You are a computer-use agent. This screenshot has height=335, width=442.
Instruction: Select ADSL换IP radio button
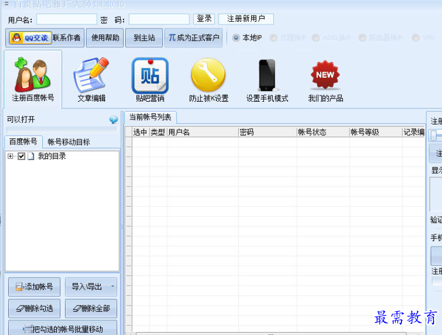pyautogui.click(x=316, y=38)
